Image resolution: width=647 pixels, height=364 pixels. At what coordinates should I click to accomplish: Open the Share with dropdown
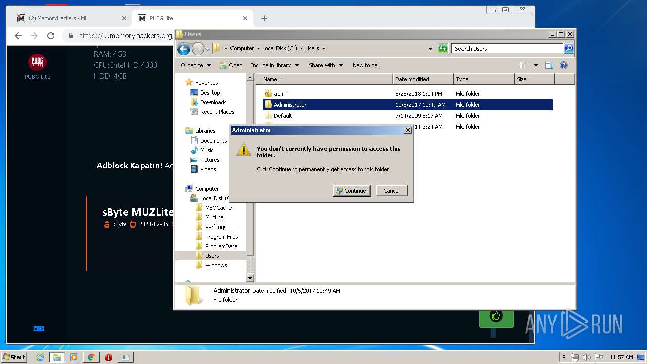click(326, 65)
